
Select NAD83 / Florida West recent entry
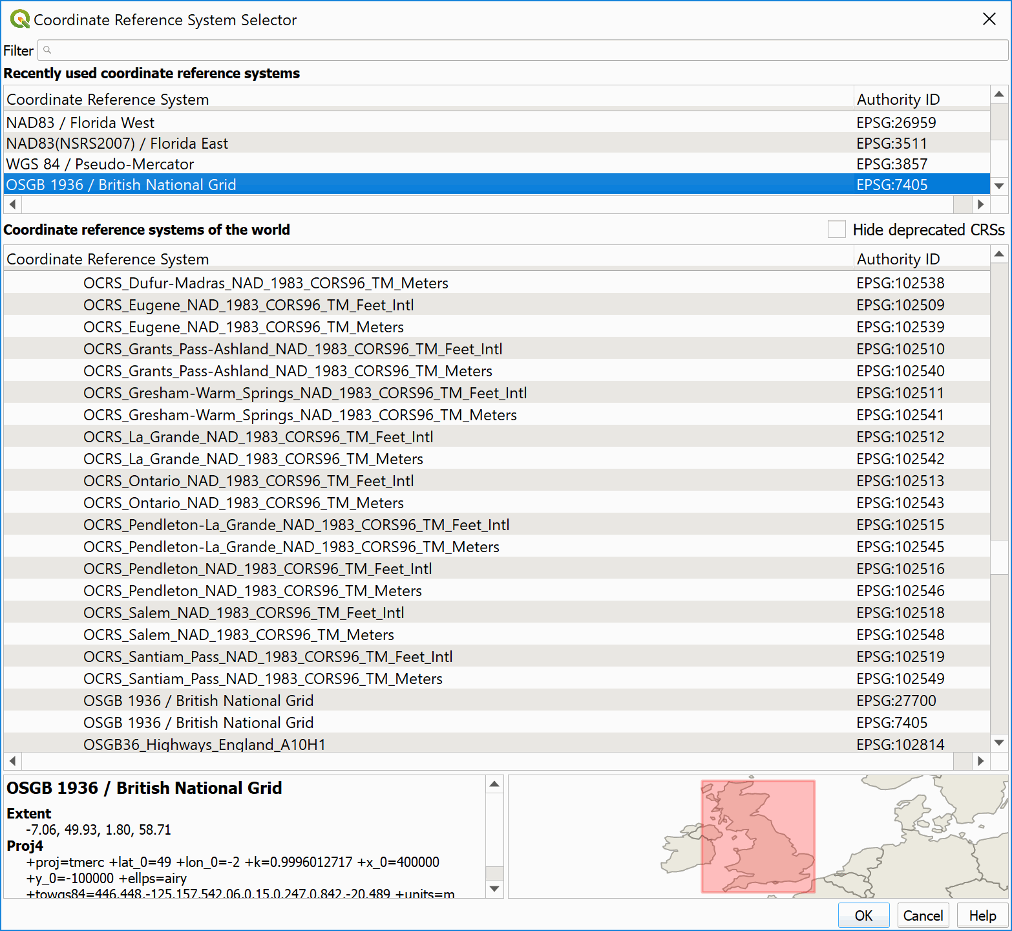pyautogui.click(x=81, y=123)
